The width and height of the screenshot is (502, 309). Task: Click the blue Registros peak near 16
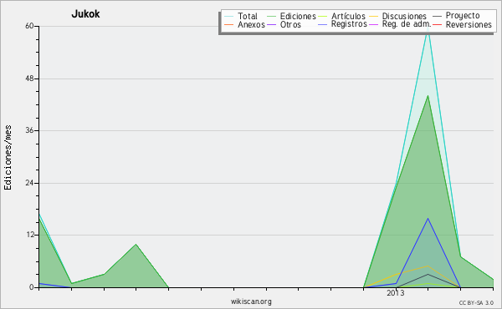click(x=428, y=218)
